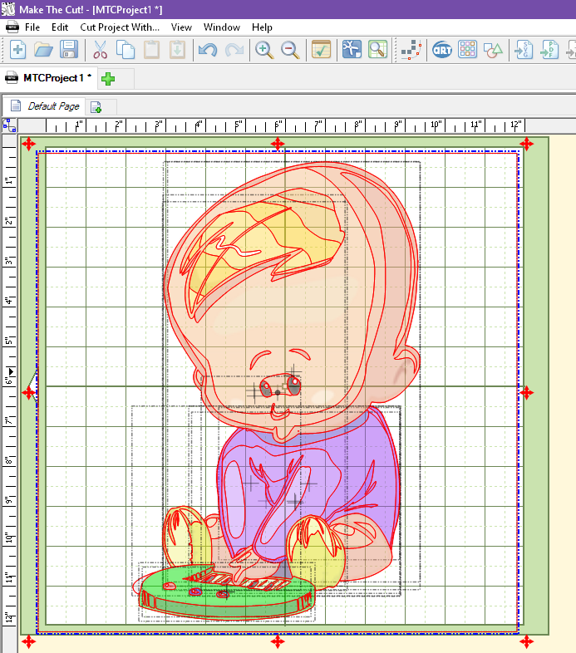The height and width of the screenshot is (653, 576).
Task: Click the ruler origin corner box
Action: click(x=9, y=125)
